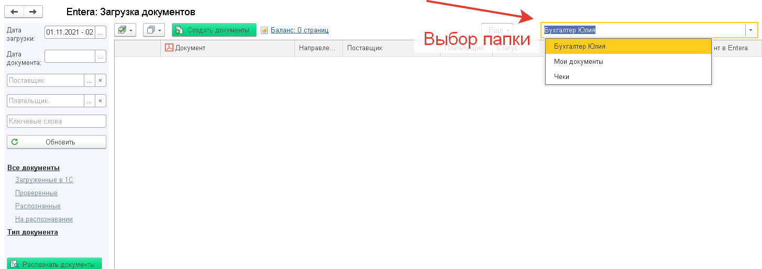The height and width of the screenshot is (269, 762).
Task: Filter by Распознанные documents
Action: point(38,206)
